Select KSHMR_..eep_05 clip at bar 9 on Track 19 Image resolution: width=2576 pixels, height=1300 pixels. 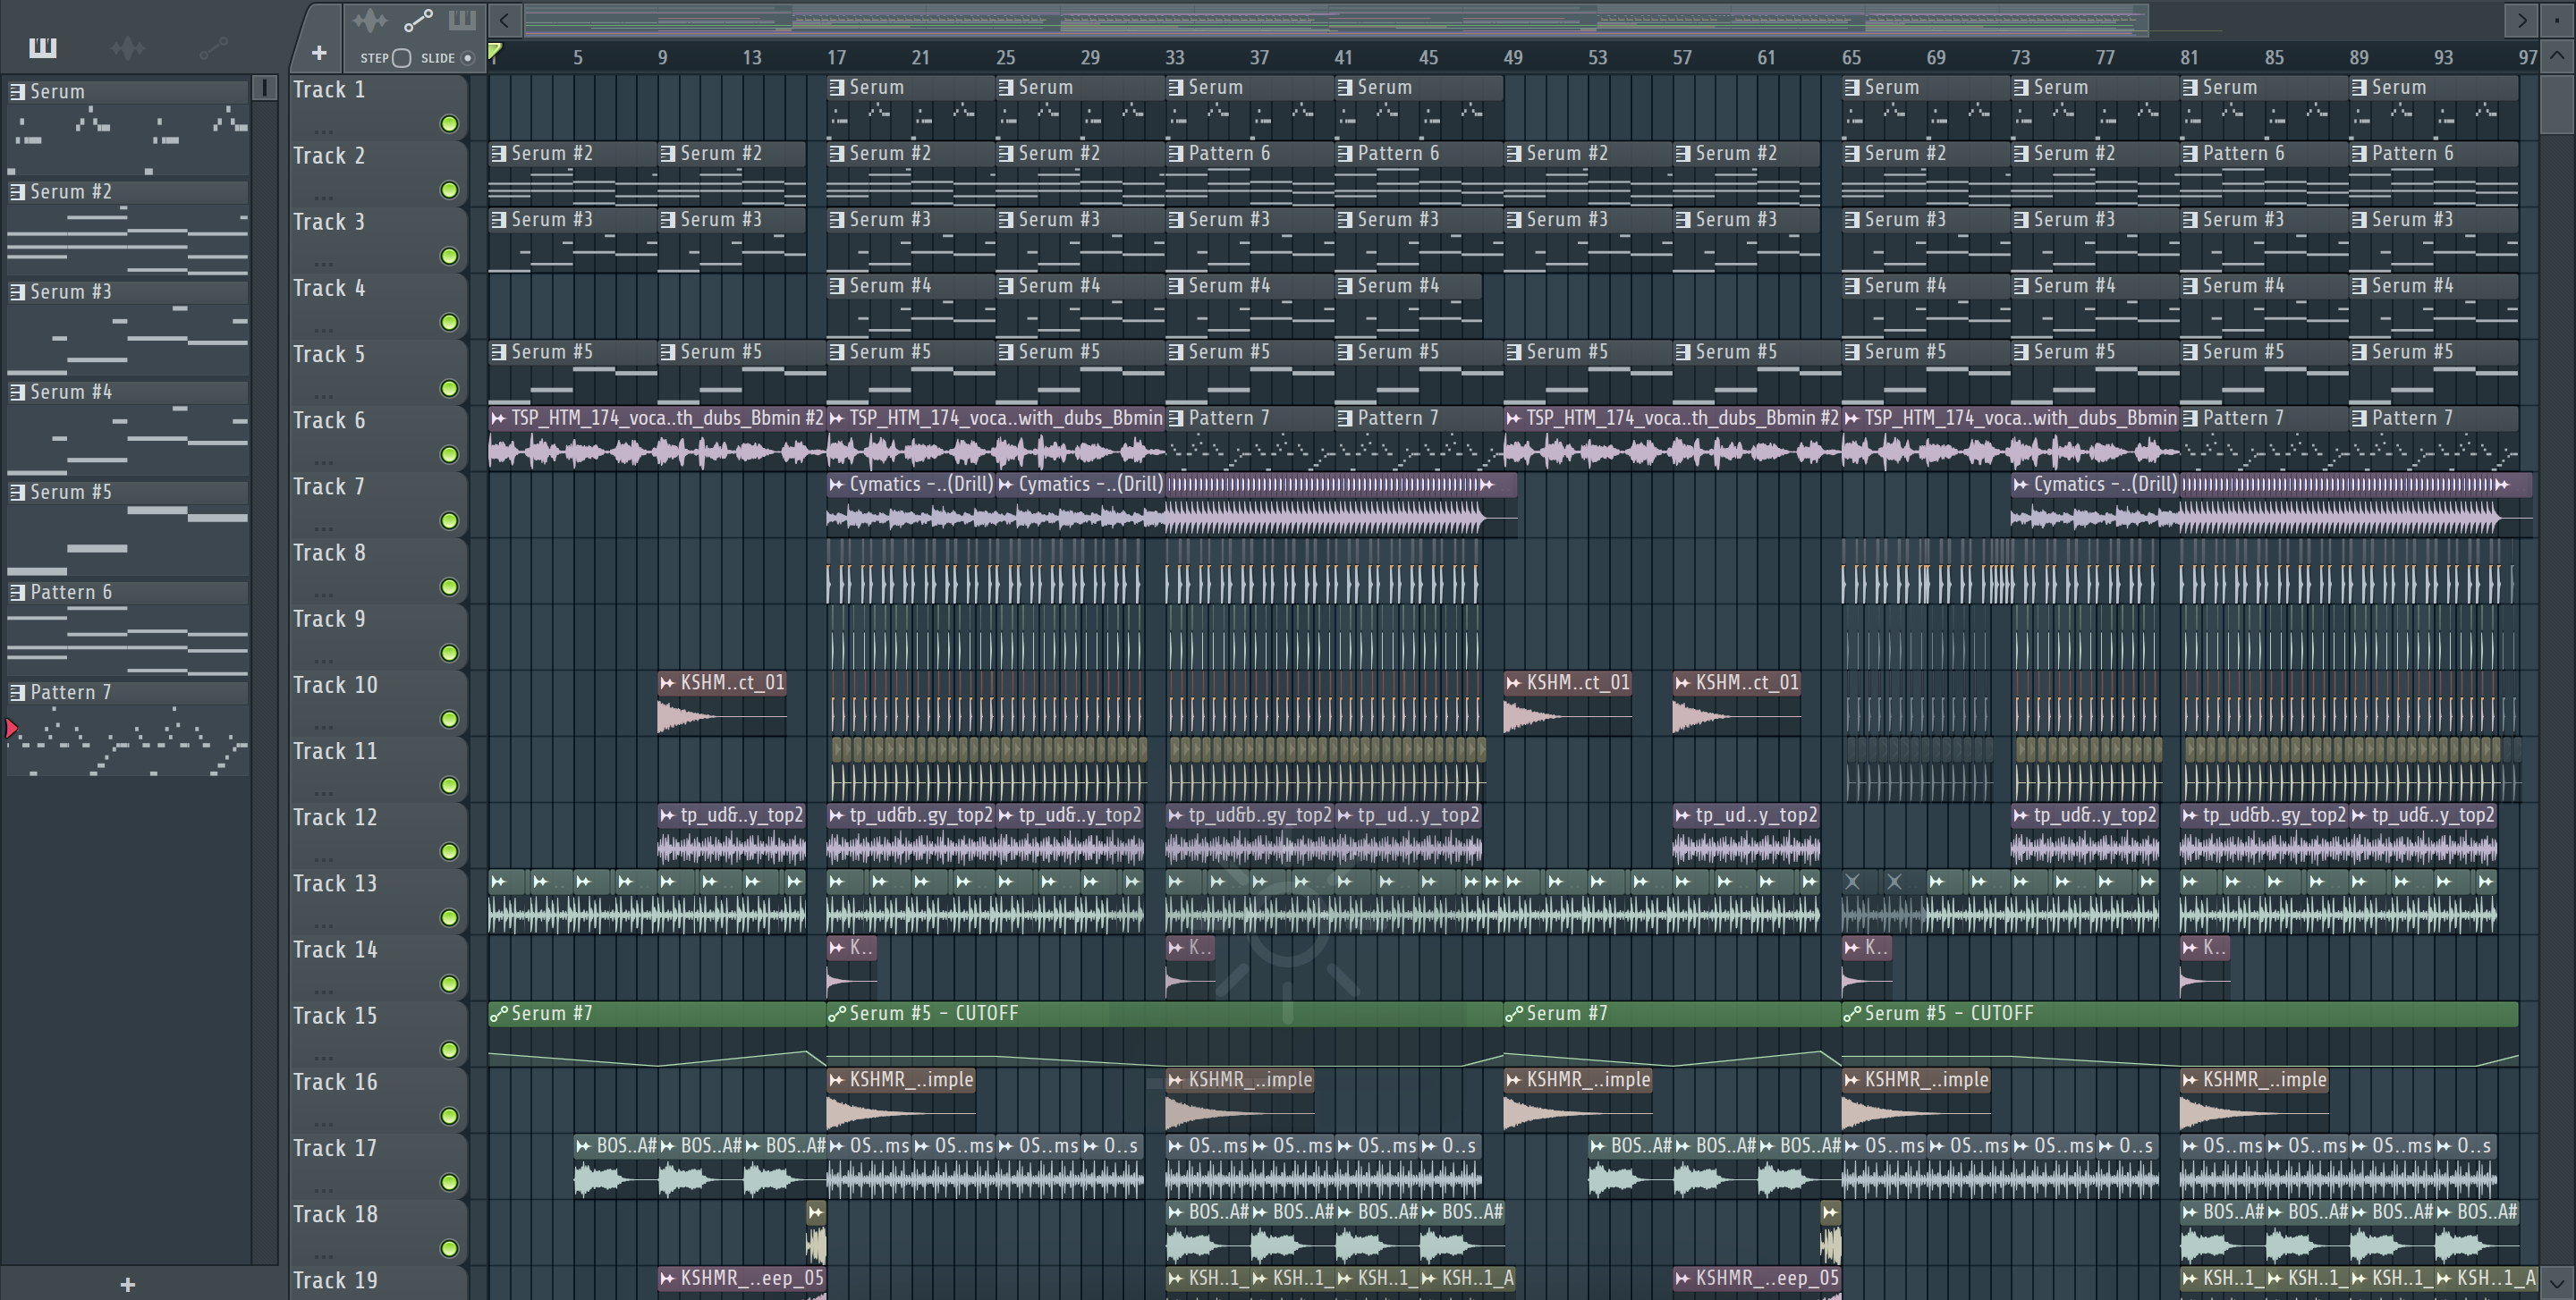click(742, 1283)
